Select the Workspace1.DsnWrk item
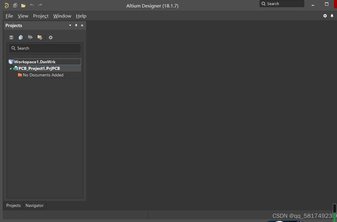The height and width of the screenshot is (222, 337). tap(35, 62)
